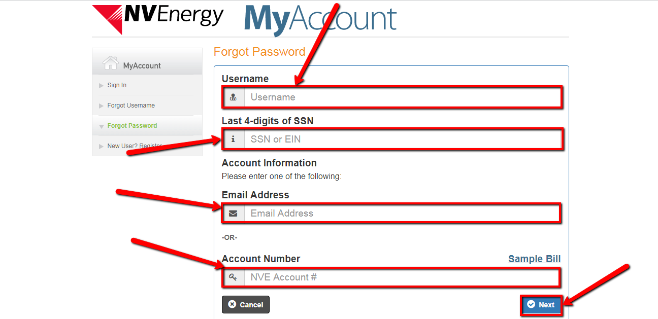Click the person icon beside Username field
Viewport: 658px width, 319px height.
234,97
